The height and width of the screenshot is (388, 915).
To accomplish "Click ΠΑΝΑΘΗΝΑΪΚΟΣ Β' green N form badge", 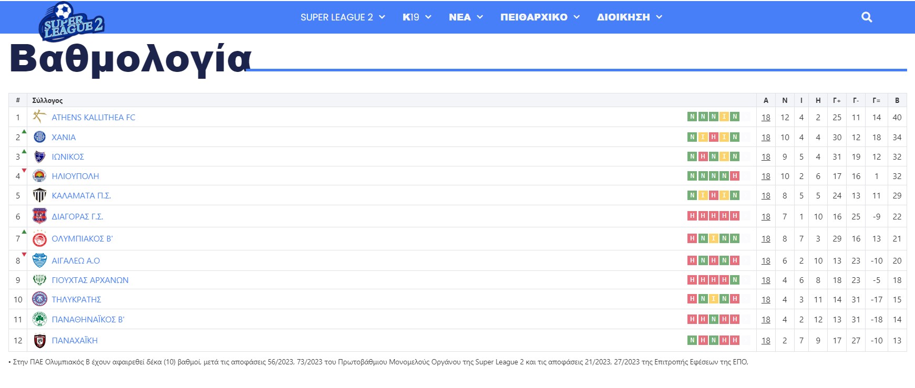I will click(x=714, y=319).
